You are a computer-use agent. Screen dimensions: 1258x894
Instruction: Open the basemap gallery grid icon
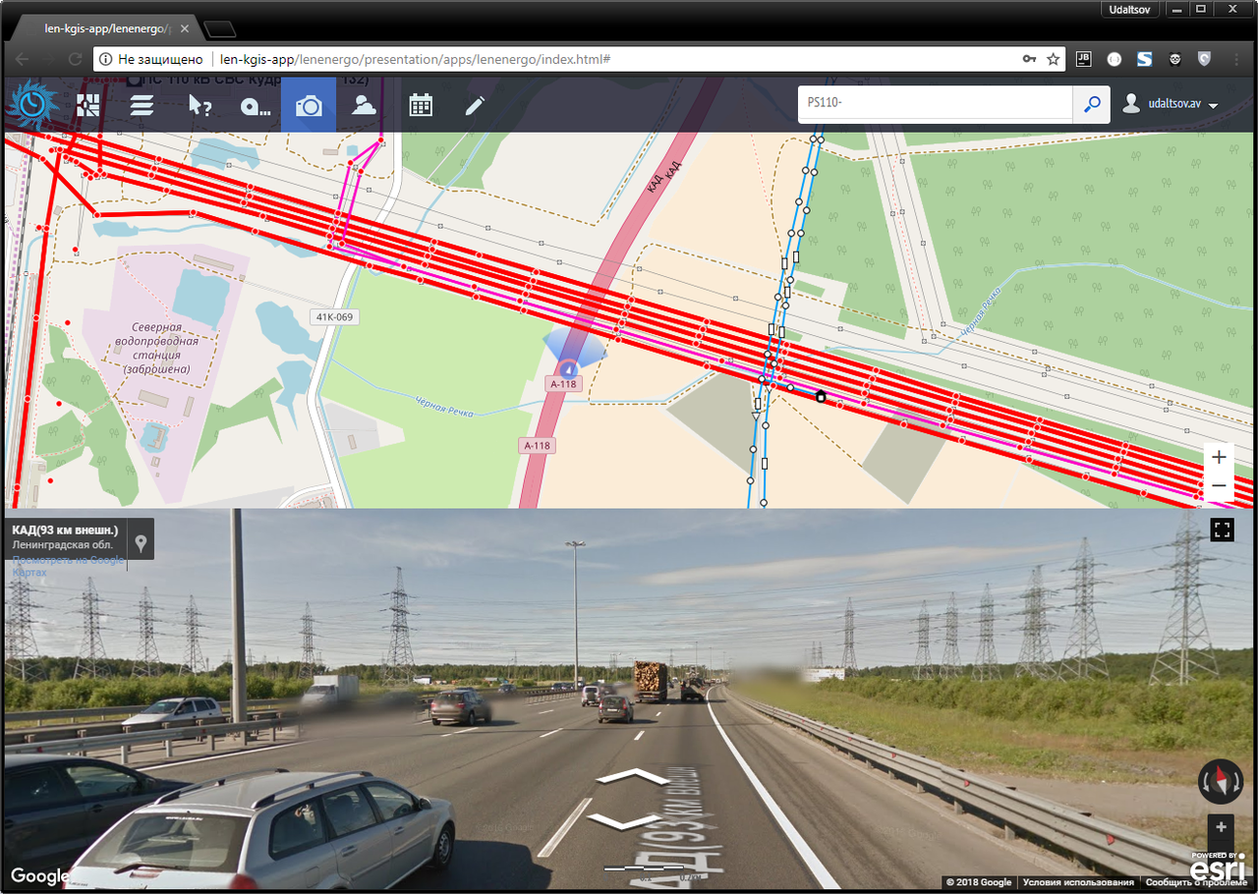[88, 105]
